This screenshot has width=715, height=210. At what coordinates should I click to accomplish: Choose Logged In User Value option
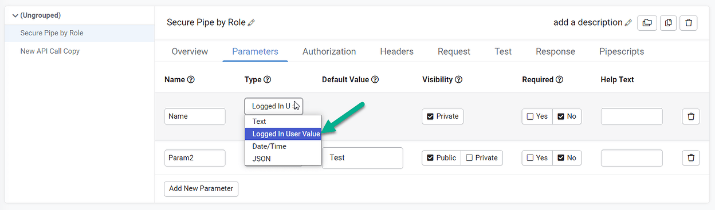[283, 134]
